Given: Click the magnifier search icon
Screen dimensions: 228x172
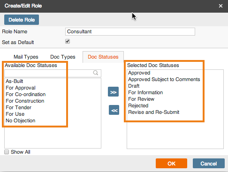Looking at the screenshot, I should [96, 73].
